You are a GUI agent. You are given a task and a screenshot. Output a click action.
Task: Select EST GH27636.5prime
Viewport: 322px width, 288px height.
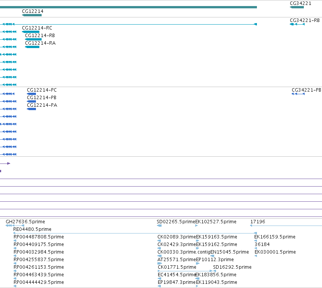pos(15,226)
